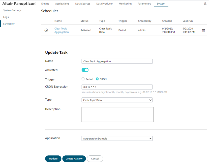This screenshot has height=167, width=209.
Task: Click the Update button
Action: pos(53,159)
